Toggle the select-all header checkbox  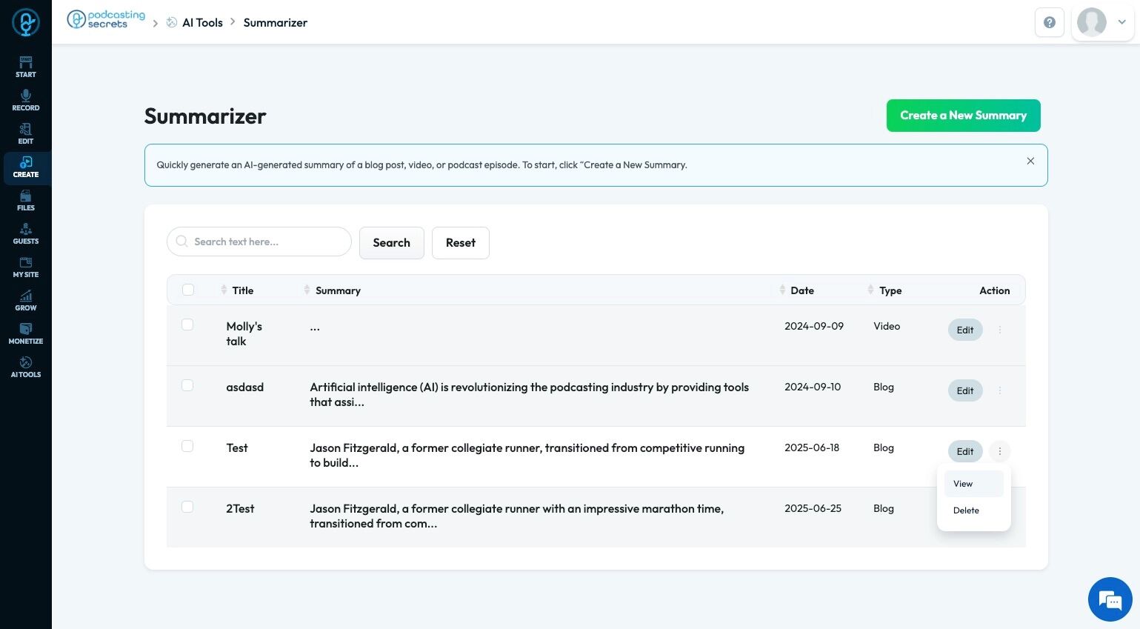tap(188, 290)
